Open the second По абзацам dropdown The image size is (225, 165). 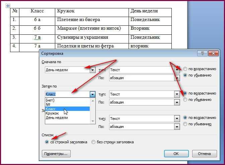(x=177, y=102)
